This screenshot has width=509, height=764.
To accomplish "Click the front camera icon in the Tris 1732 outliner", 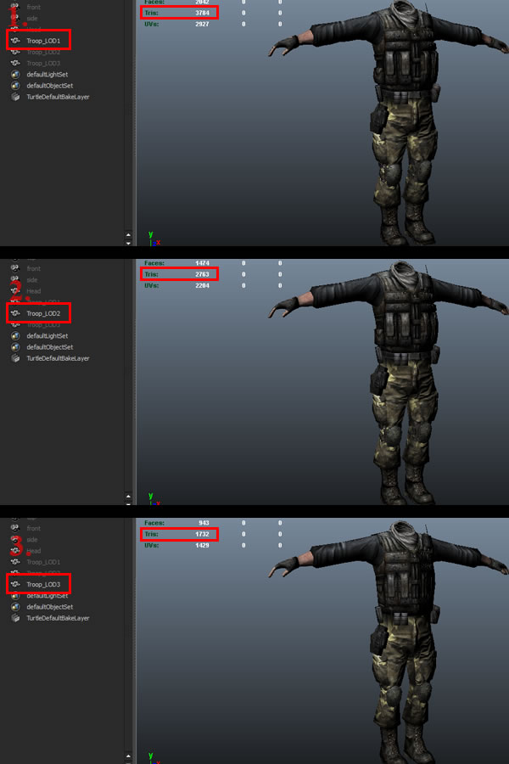I will click(15, 528).
